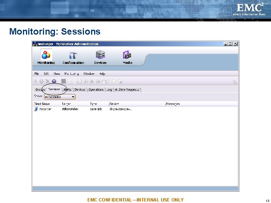Sort by the Device column header

[x=137, y=104]
